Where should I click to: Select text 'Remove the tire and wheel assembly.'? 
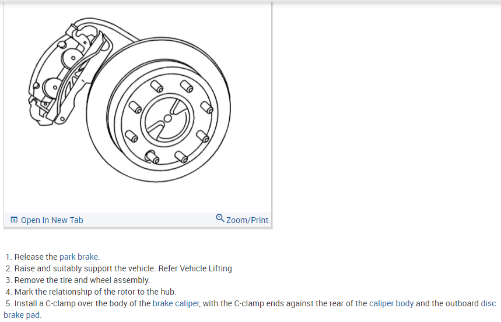(82, 280)
